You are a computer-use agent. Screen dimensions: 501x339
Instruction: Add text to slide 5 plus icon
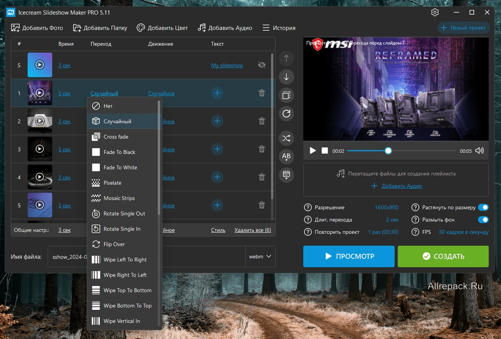click(x=217, y=205)
